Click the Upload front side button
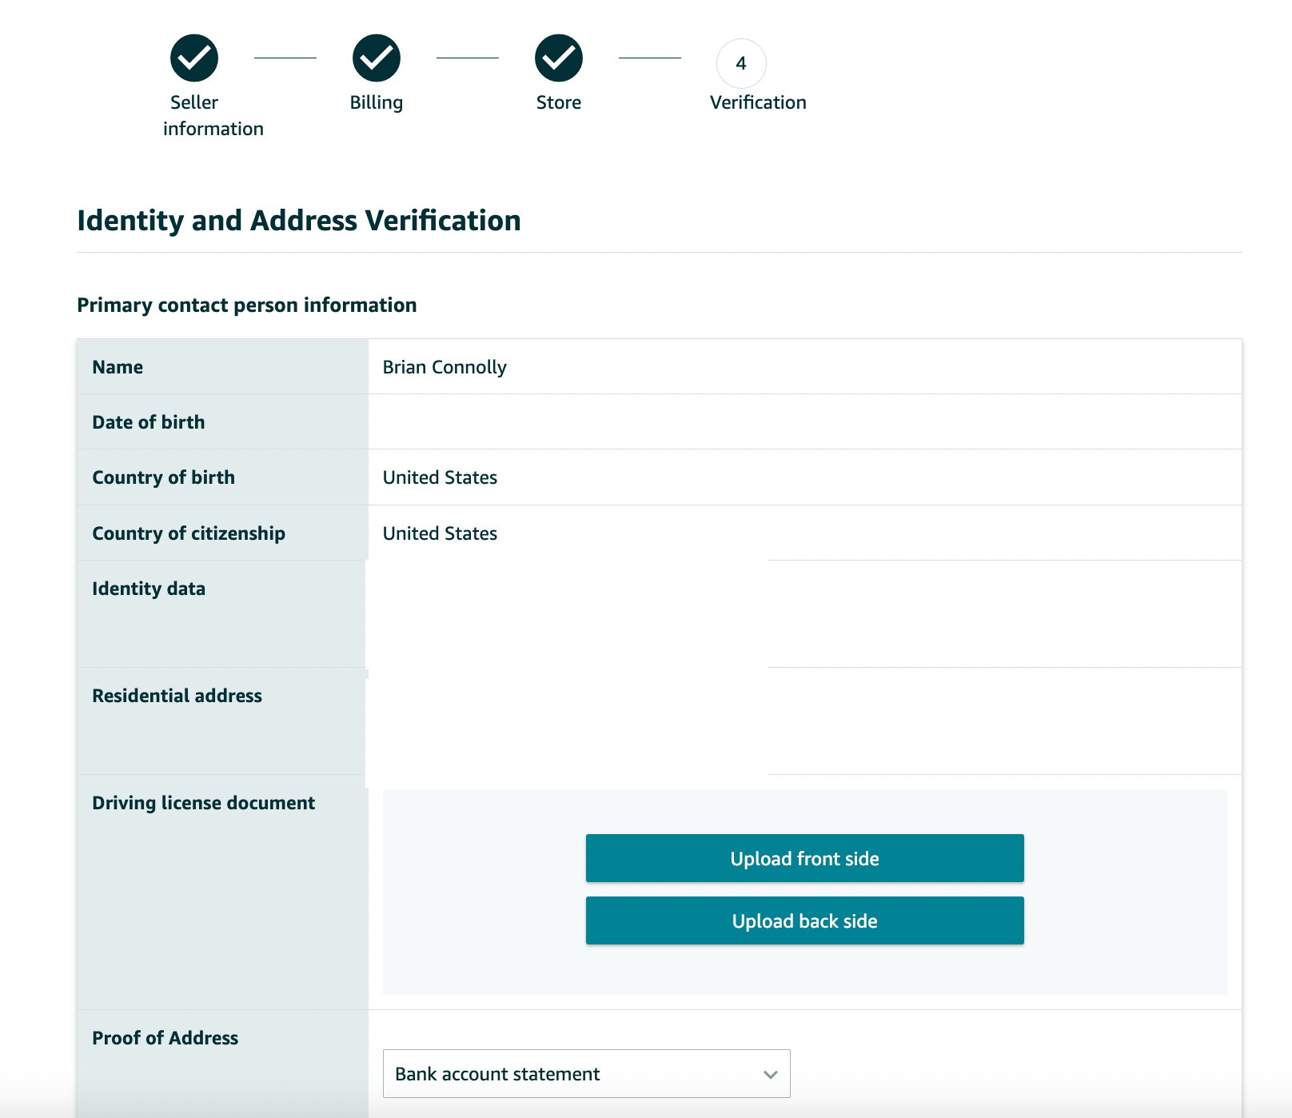Image resolution: width=1292 pixels, height=1118 pixels. 804,858
